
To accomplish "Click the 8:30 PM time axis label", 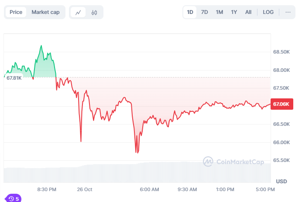I will click(47, 189).
